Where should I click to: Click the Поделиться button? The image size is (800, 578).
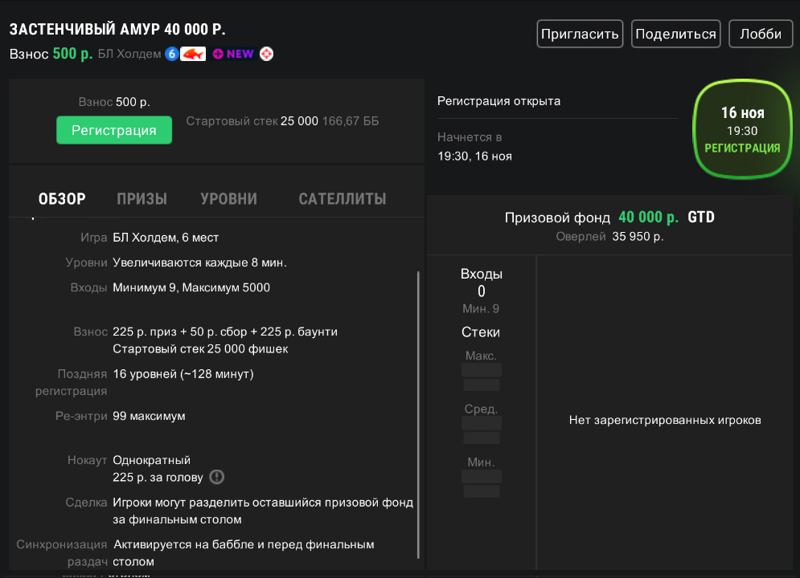click(675, 35)
